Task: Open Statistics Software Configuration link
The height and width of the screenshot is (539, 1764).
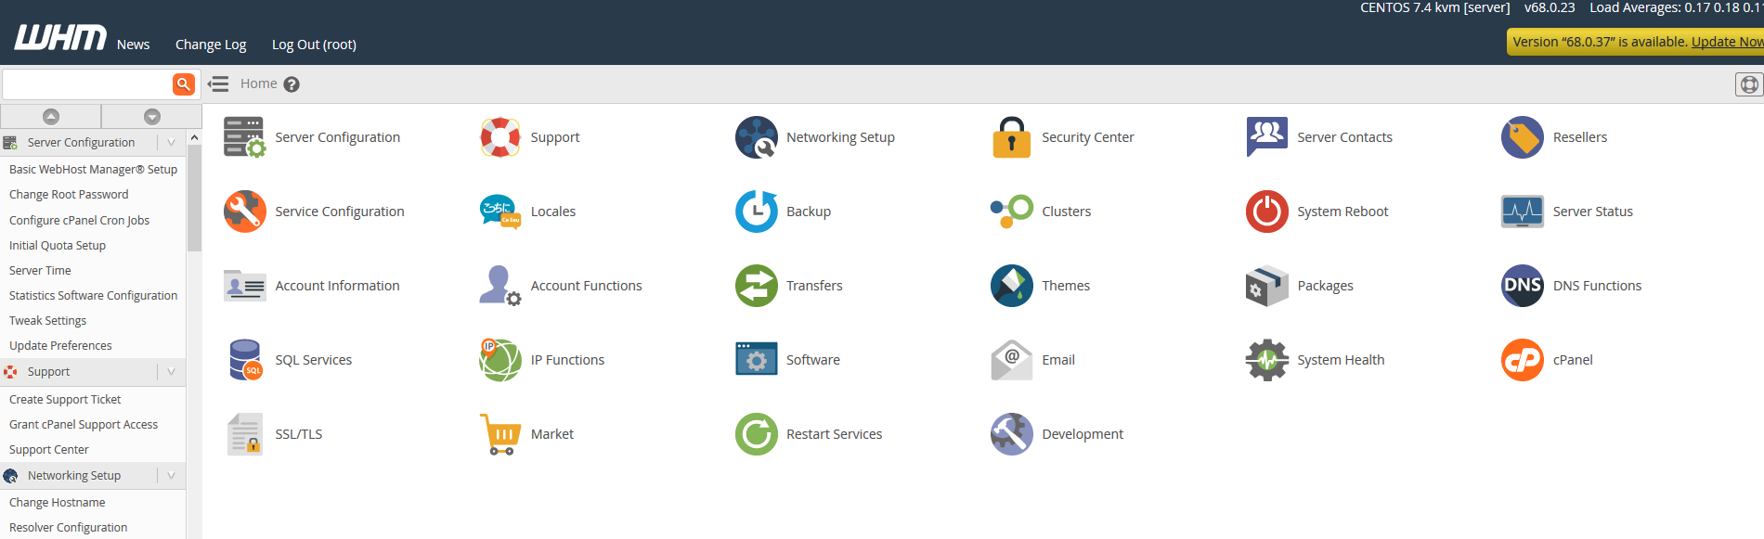Action: pyautogui.click(x=93, y=296)
